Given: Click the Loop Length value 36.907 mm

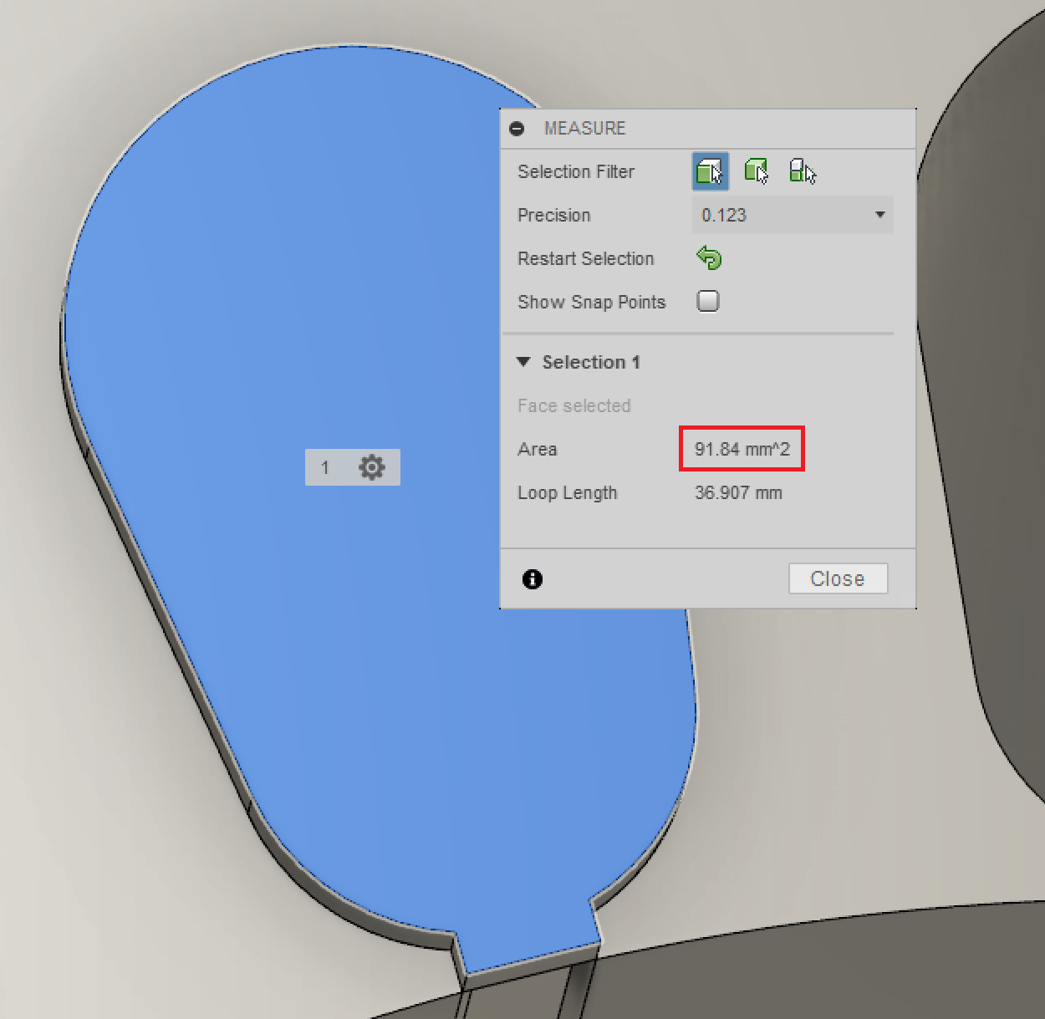Looking at the screenshot, I should pyautogui.click(x=738, y=492).
